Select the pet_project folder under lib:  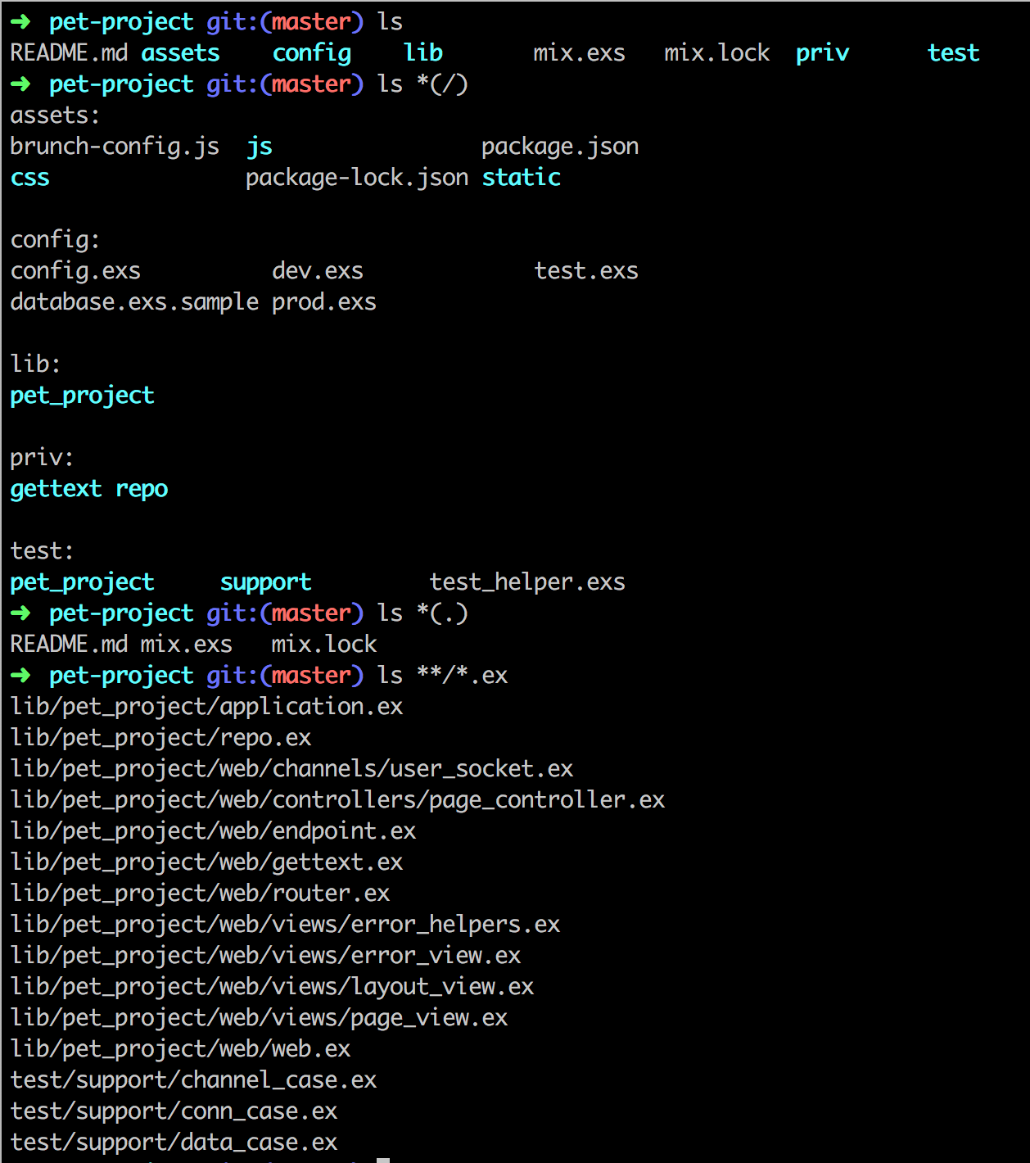[x=82, y=395]
